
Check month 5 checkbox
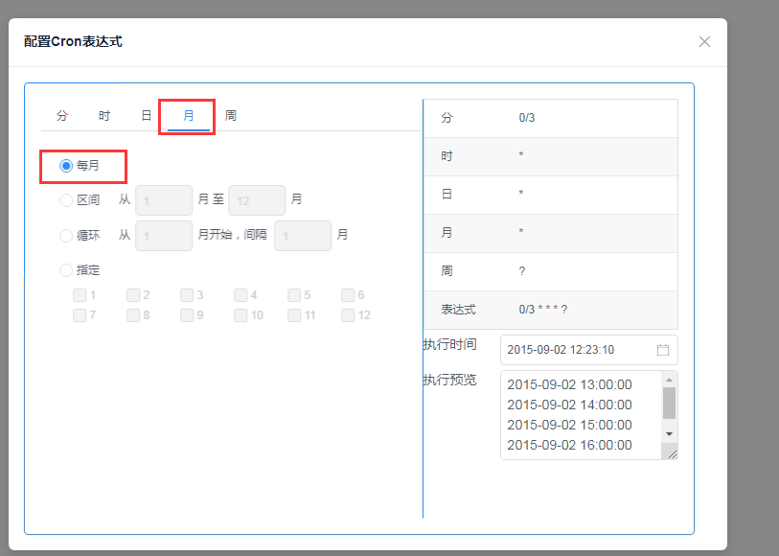(x=294, y=295)
